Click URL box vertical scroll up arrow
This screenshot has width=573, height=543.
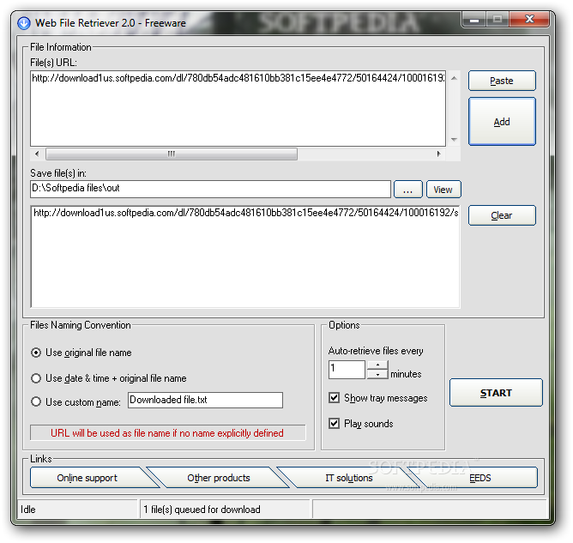[454, 78]
